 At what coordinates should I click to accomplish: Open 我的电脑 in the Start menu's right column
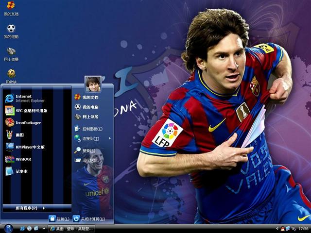86,107
